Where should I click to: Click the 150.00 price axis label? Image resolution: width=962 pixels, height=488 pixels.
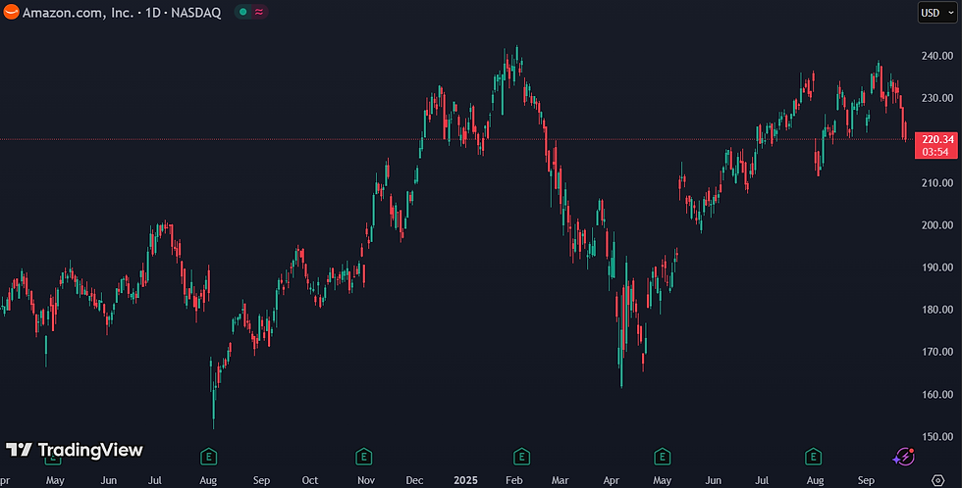click(936, 437)
